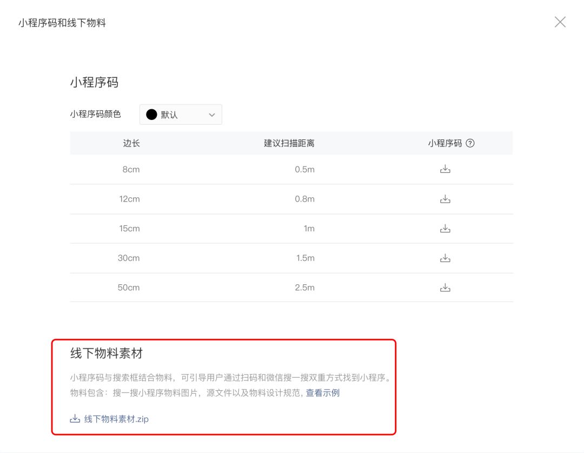Select the 8cm size cell
The height and width of the screenshot is (453, 584).
tap(131, 169)
